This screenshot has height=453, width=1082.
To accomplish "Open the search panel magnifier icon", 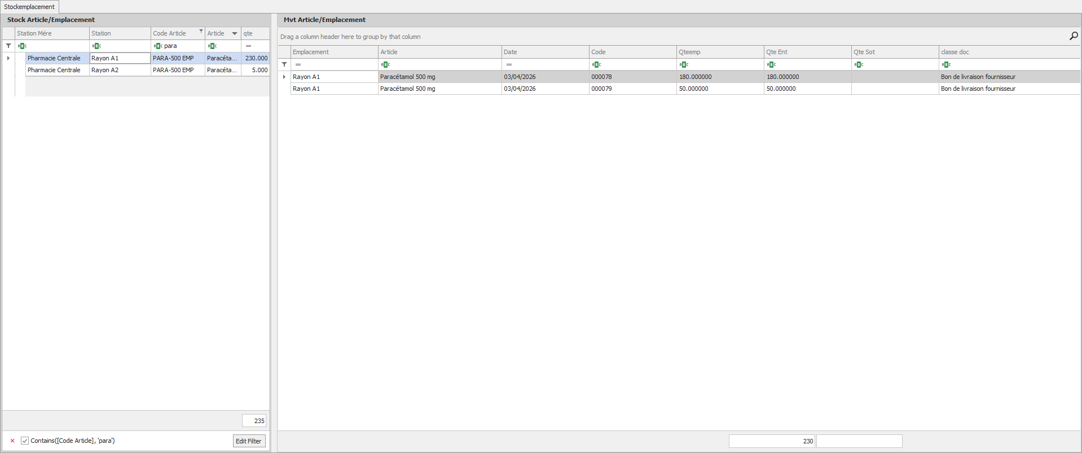I will [x=1074, y=36].
